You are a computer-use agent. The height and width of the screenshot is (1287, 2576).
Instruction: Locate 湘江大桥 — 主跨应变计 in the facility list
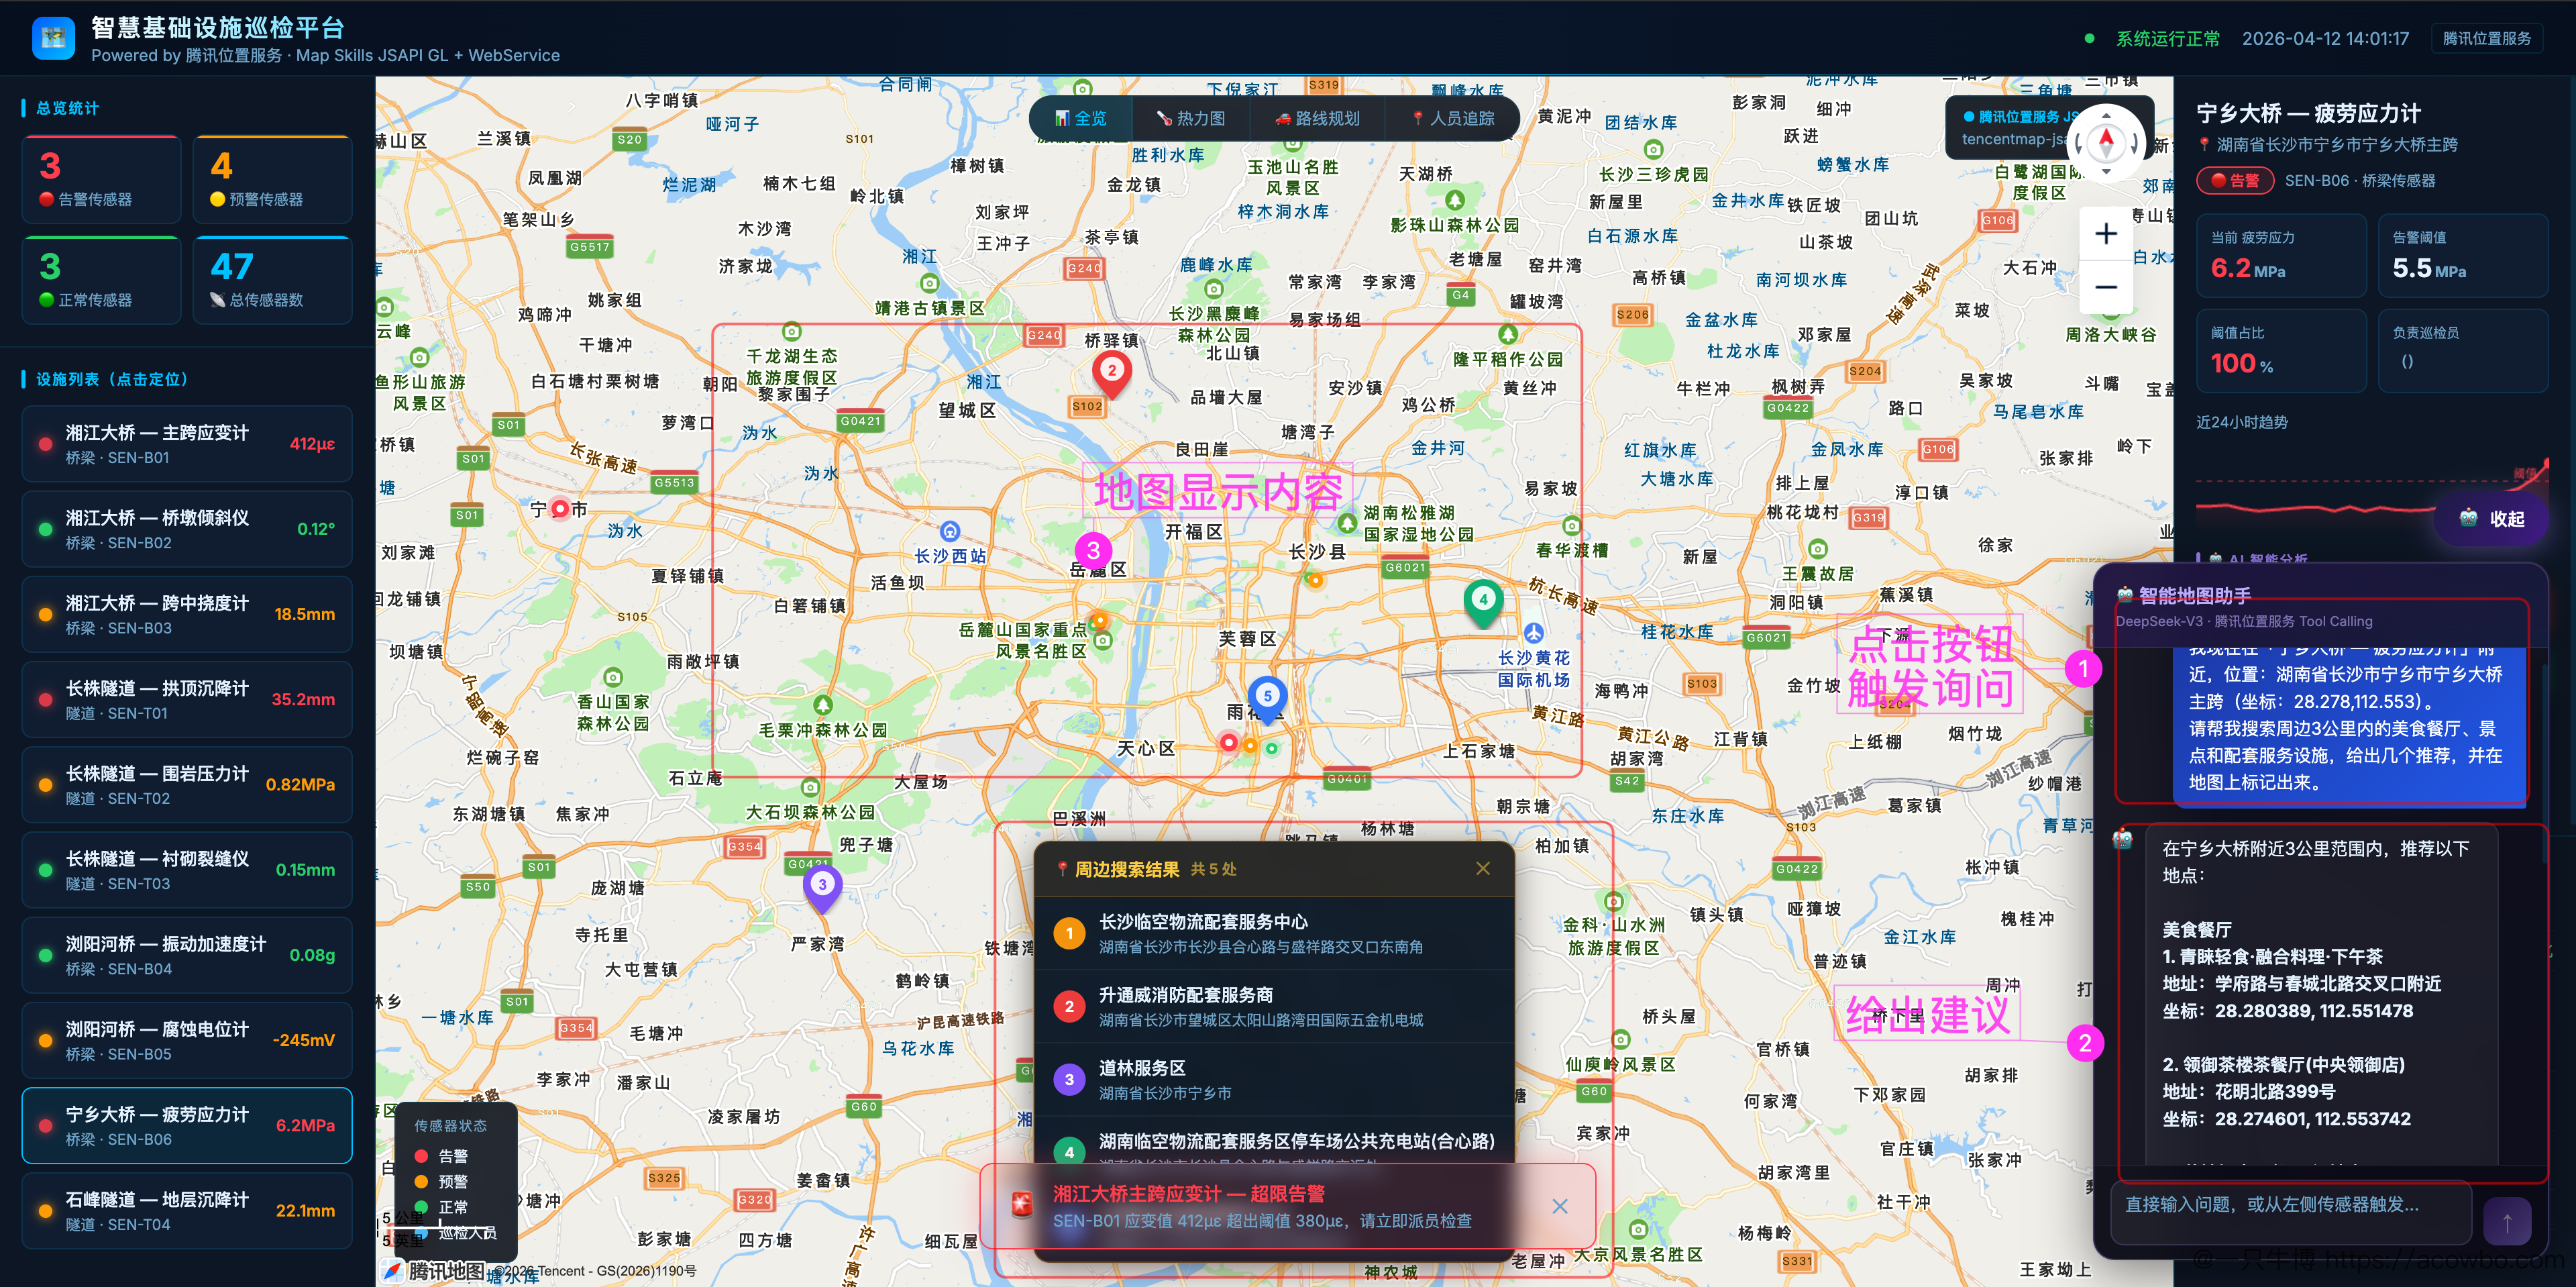coord(187,444)
